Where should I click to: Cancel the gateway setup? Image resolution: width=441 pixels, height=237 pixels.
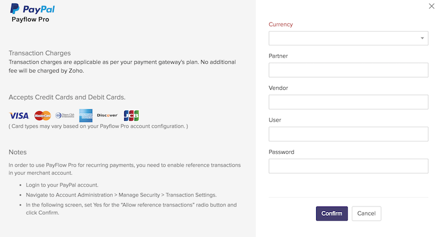pyautogui.click(x=366, y=214)
